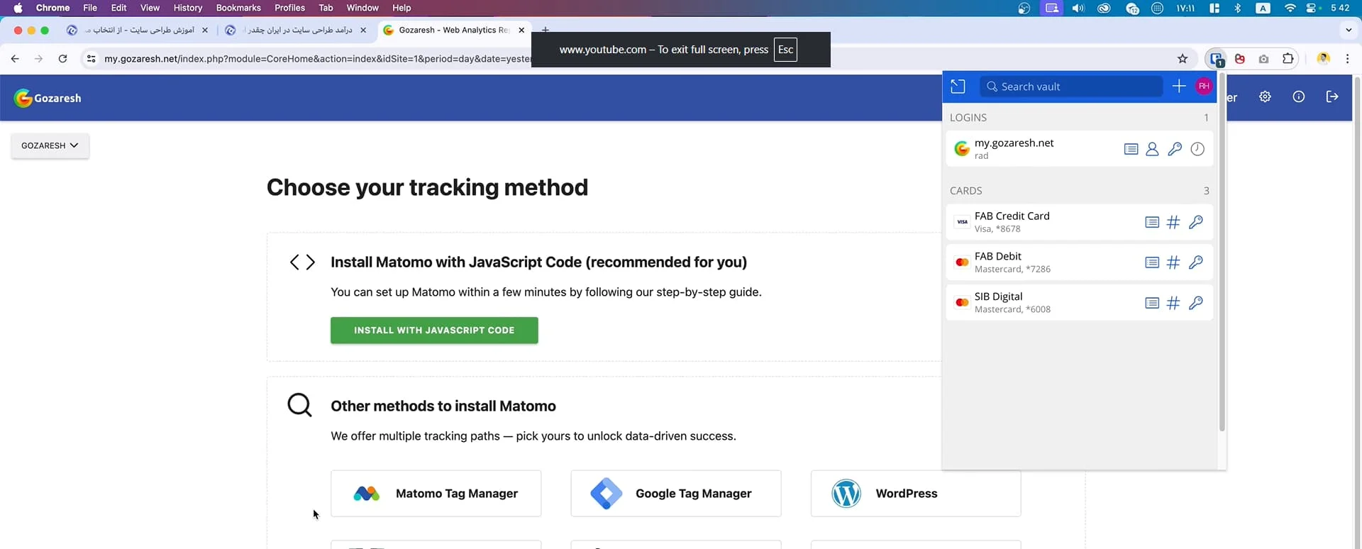Expand the GOZARESH site selector dropdown
This screenshot has width=1362, height=549.
[50, 145]
